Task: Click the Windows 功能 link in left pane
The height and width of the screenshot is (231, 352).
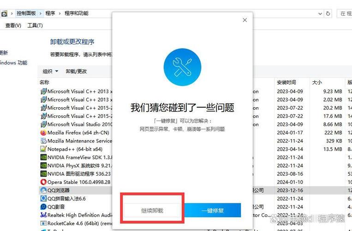Action: pyautogui.click(x=13, y=63)
